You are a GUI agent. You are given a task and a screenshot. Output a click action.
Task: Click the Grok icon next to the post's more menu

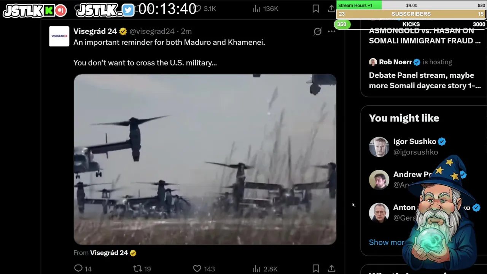[317, 32]
